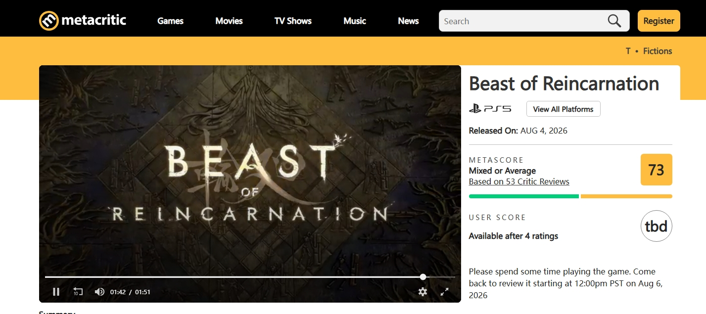
Task: Click the Metacritic logo icon
Action: click(x=49, y=21)
